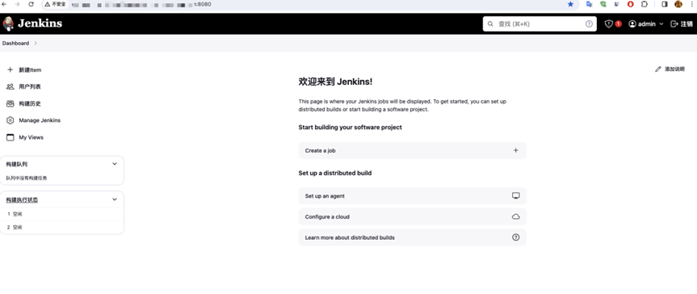Select executor 2 空闲 row
The height and width of the screenshot is (294, 697).
click(x=62, y=227)
